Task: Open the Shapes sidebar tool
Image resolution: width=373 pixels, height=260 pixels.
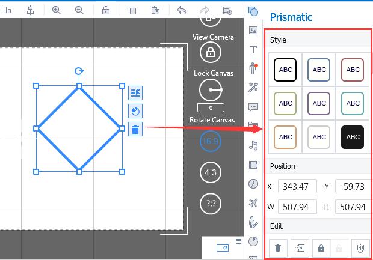Action: [253, 11]
